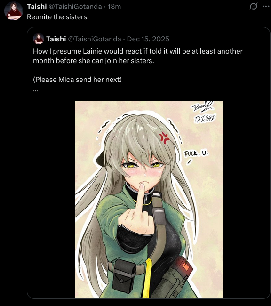Viewport: 271px width, 306px height.
Task: Click the top Taishi display name
Action: (37, 7)
